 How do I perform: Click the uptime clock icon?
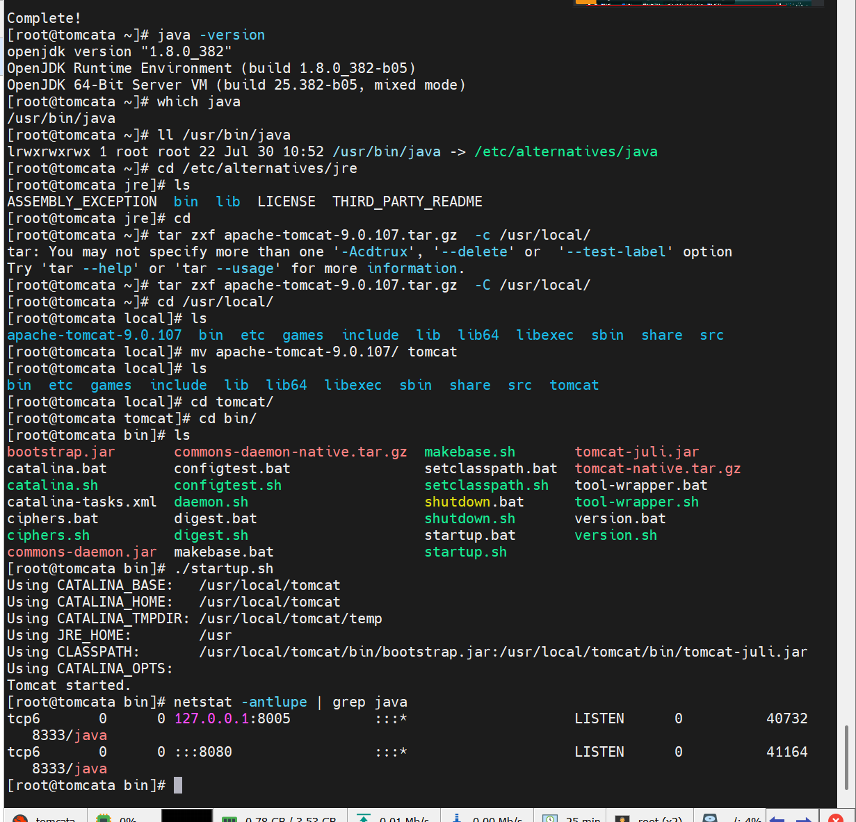[x=550, y=819]
